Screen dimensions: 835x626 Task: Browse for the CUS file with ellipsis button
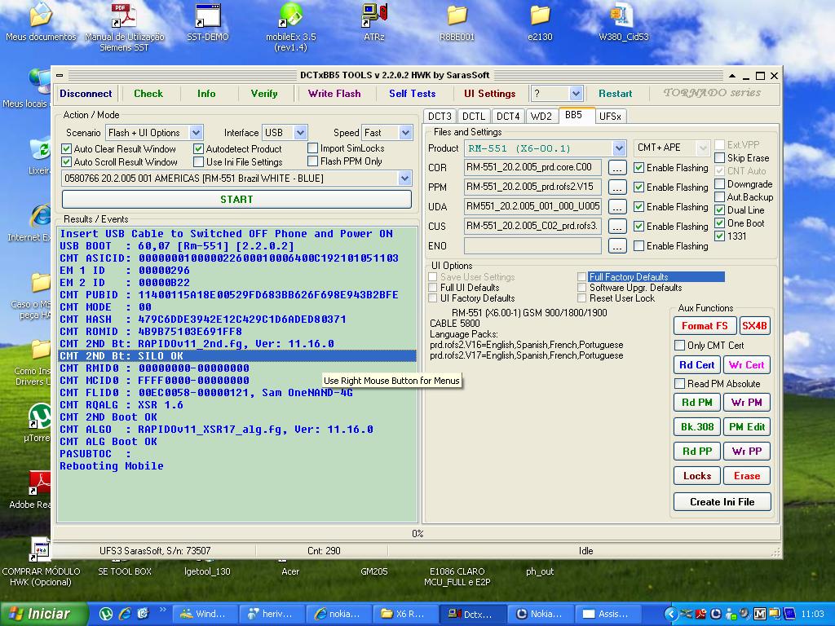tap(616, 227)
